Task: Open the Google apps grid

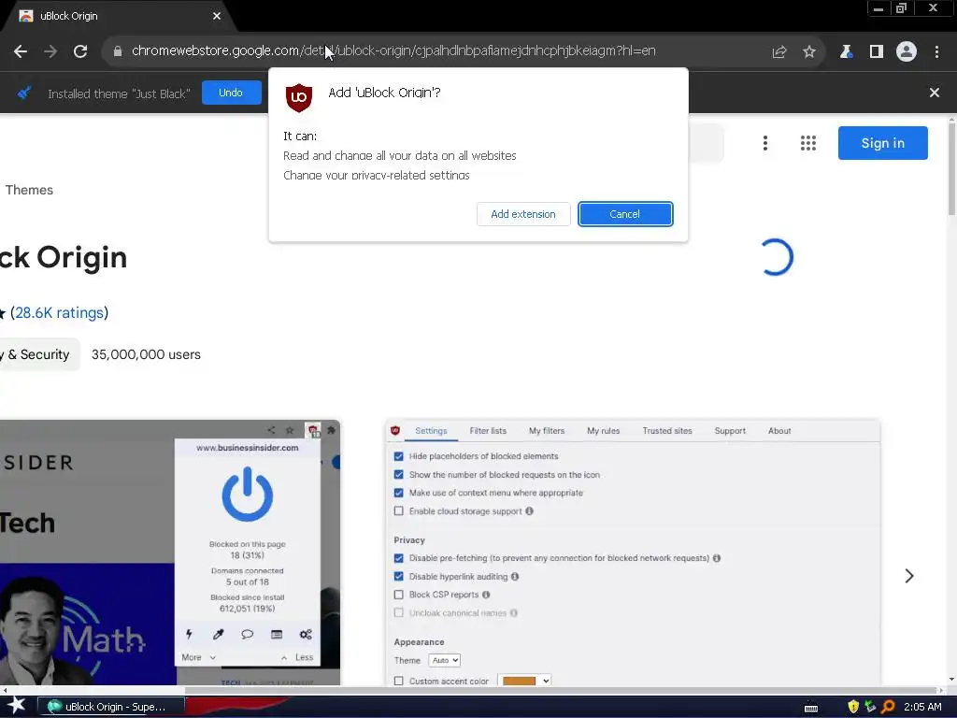Action: click(808, 143)
